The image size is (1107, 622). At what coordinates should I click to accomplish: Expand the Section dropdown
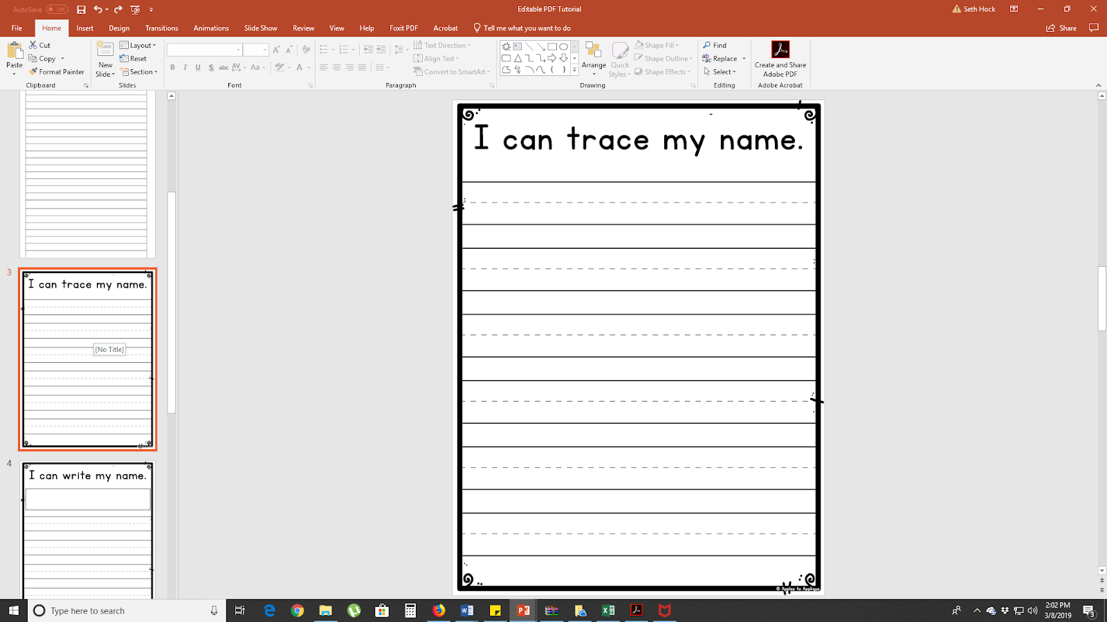click(138, 72)
